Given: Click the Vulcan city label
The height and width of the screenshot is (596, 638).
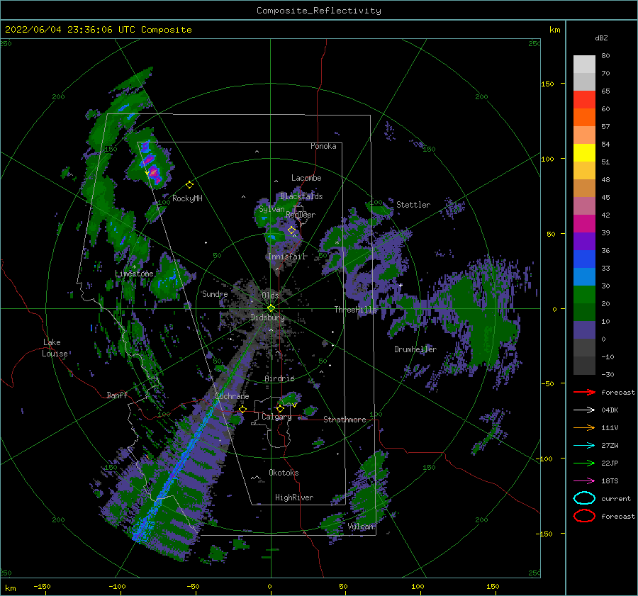Looking at the screenshot, I should point(361,527).
